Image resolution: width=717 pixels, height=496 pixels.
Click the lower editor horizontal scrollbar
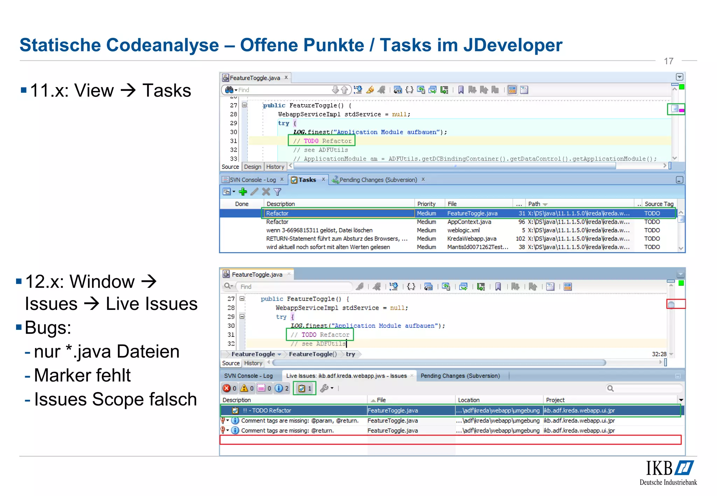(x=439, y=363)
